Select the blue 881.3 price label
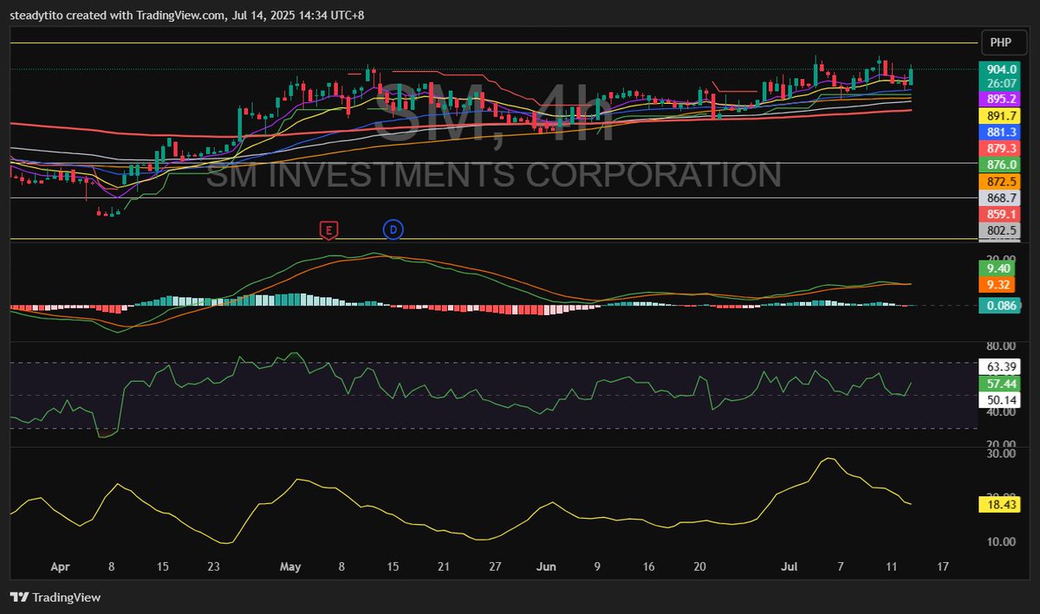 pos(1001,132)
